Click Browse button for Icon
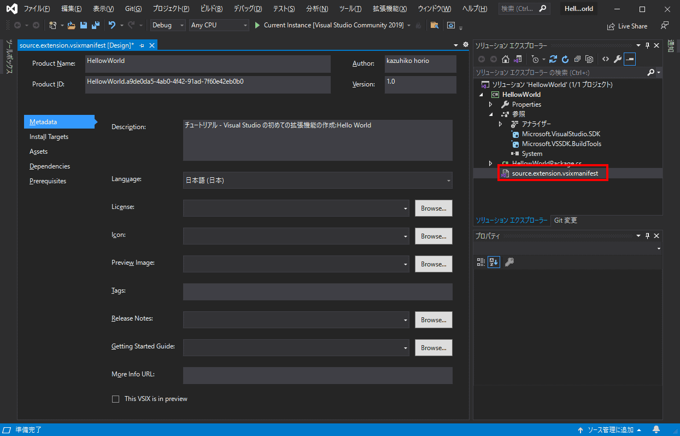Image resolution: width=680 pixels, height=436 pixels. [x=433, y=236]
